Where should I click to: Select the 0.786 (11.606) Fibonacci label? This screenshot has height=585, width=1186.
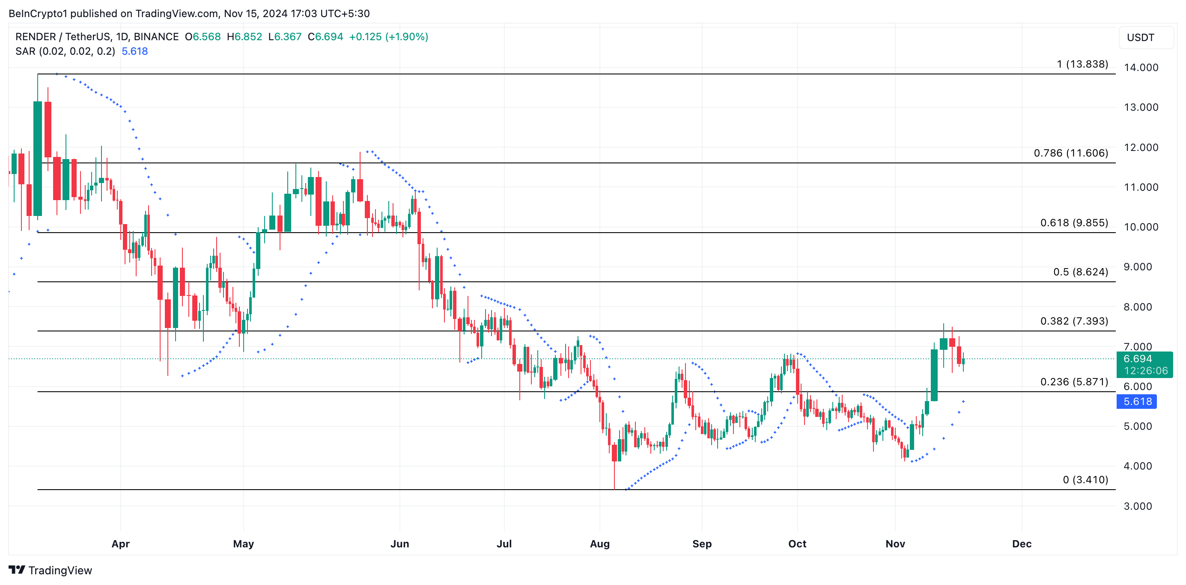tap(1070, 153)
